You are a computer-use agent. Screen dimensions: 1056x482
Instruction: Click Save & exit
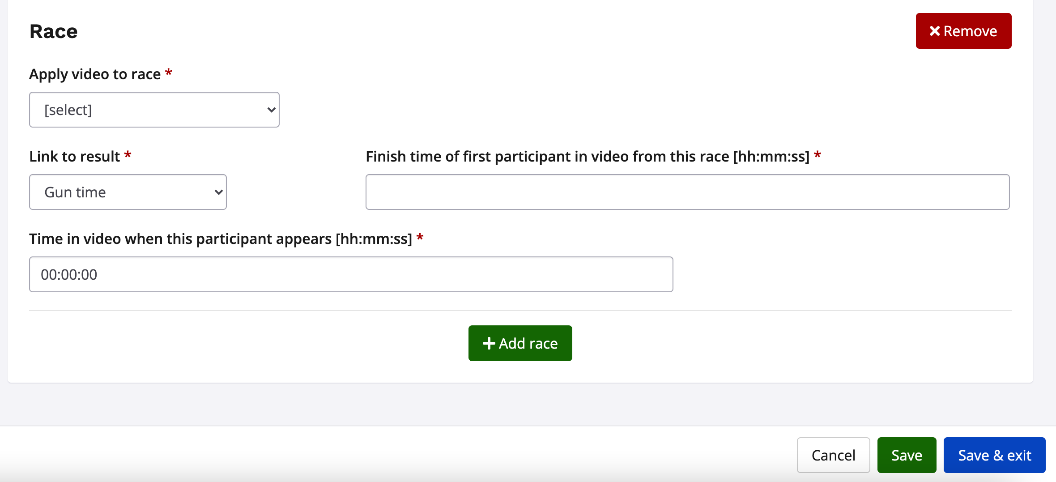pyautogui.click(x=994, y=455)
